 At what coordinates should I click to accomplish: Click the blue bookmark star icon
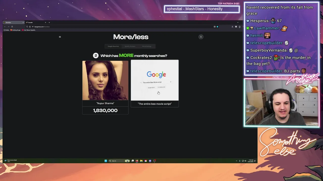(217, 27)
